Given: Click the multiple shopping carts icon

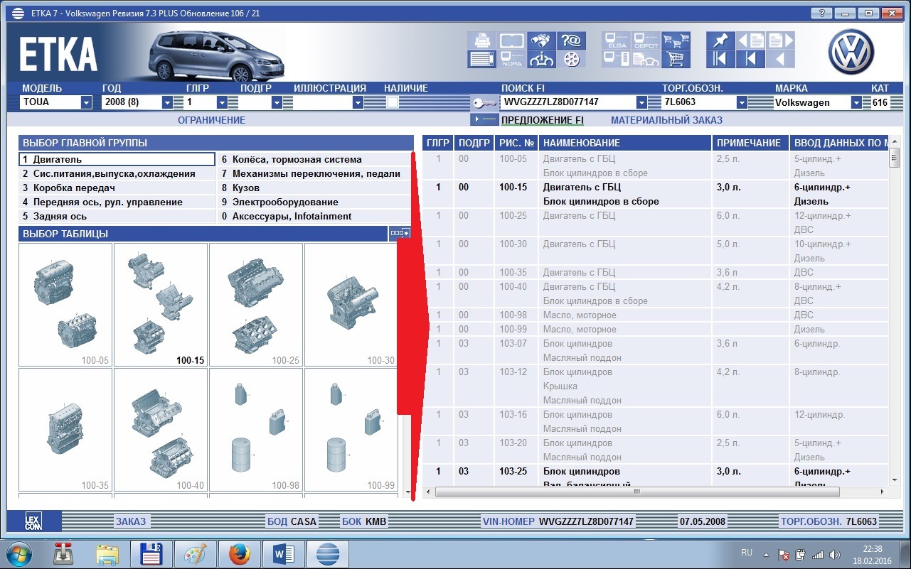Looking at the screenshot, I should pos(676,41).
